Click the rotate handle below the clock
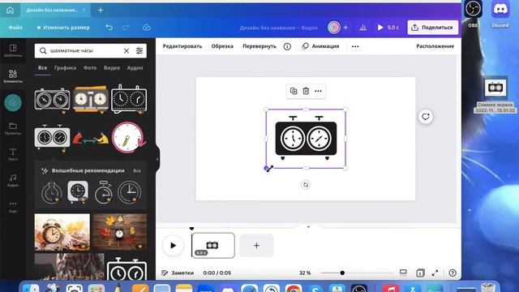519x292 pixels. (x=306, y=185)
